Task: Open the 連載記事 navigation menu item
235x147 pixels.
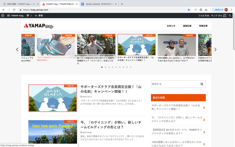Action: pos(187,26)
